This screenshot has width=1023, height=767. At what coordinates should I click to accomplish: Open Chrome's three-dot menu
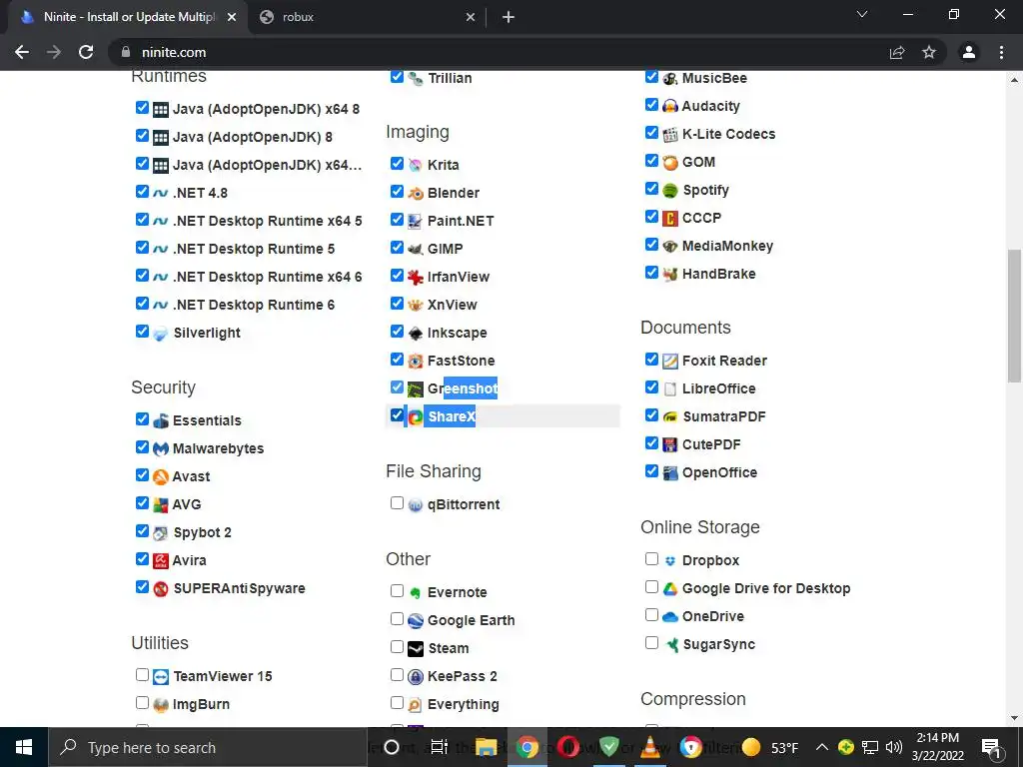(1001, 52)
